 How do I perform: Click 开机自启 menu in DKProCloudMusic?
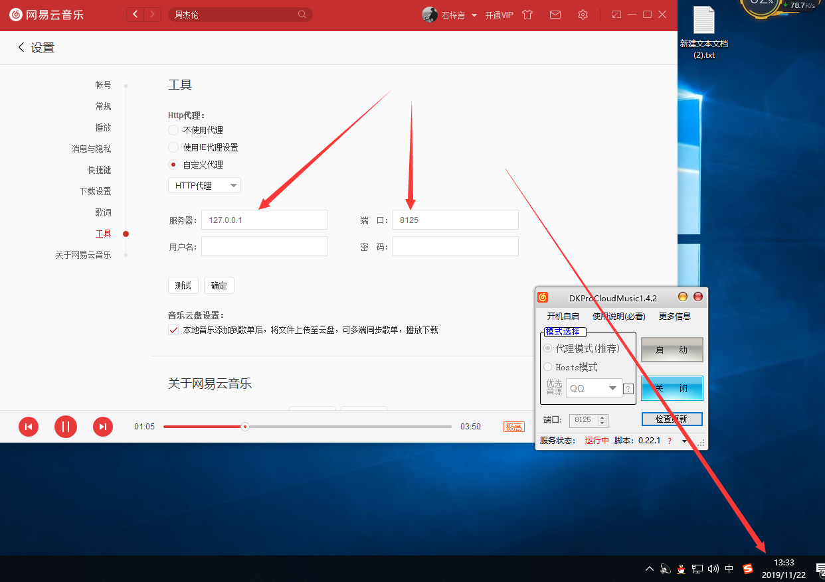(x=563, y=316)
